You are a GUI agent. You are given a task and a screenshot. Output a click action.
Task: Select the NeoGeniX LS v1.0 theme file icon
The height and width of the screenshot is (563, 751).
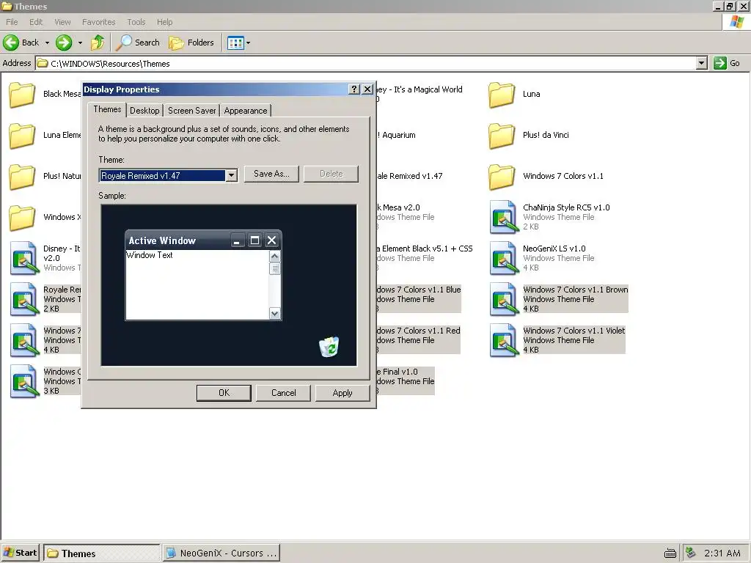tap(504, 258)
